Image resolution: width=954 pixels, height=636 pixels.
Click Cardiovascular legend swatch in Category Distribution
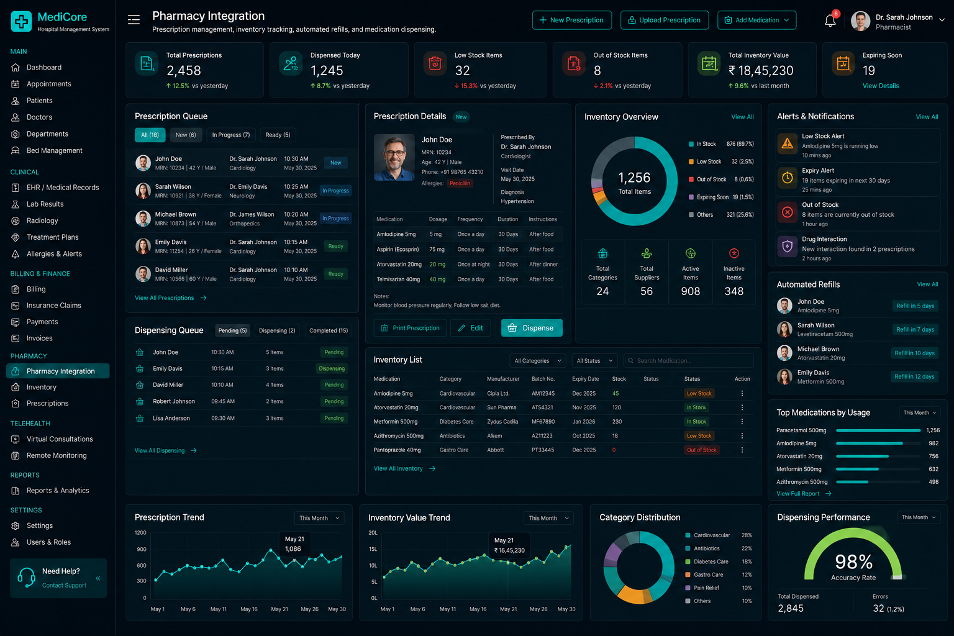(x=688, y=535)
